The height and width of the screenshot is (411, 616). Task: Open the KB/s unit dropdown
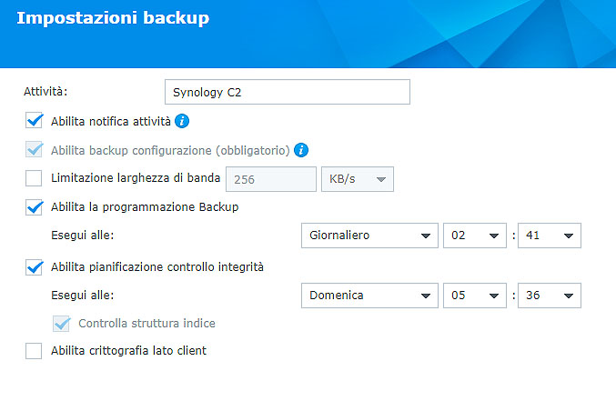pyautogui.click(x=358, y=179)
